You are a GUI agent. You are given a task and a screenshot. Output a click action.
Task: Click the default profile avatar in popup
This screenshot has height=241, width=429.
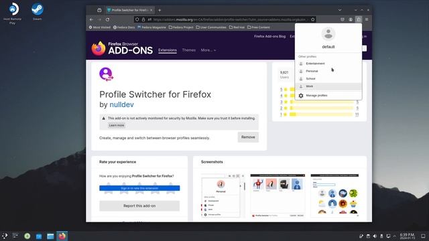(x=328, y=34)
